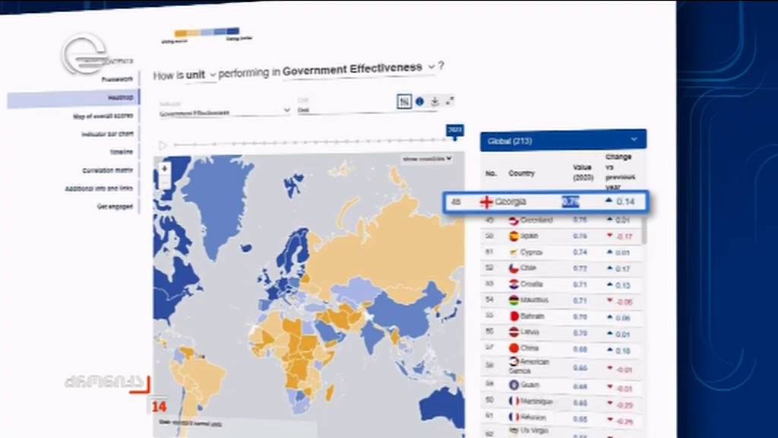Open Map of overall scores in sidebar

(103, 116)
